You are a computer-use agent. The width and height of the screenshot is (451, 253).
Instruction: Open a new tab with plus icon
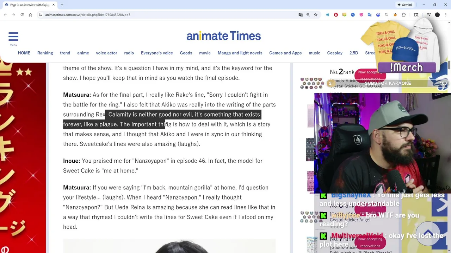pos(62,5)
